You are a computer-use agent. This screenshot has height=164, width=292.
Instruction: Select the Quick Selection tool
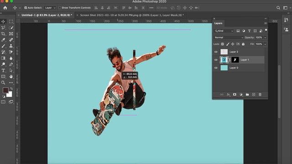coord(11,28)
